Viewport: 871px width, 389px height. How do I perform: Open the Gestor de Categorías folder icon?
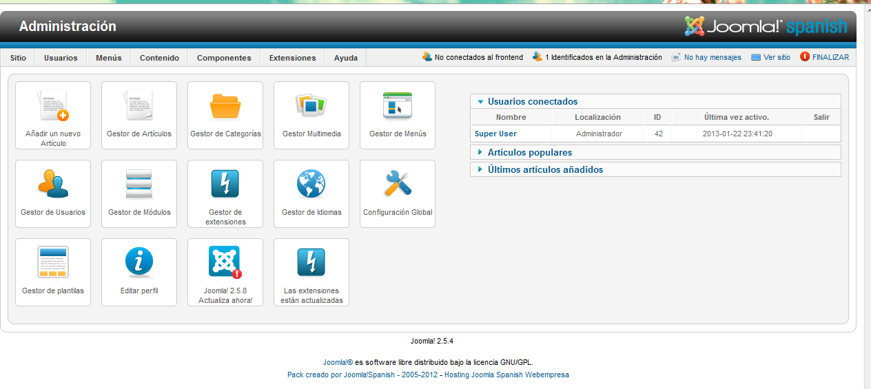pyautogui.click(x=225, y=107)
